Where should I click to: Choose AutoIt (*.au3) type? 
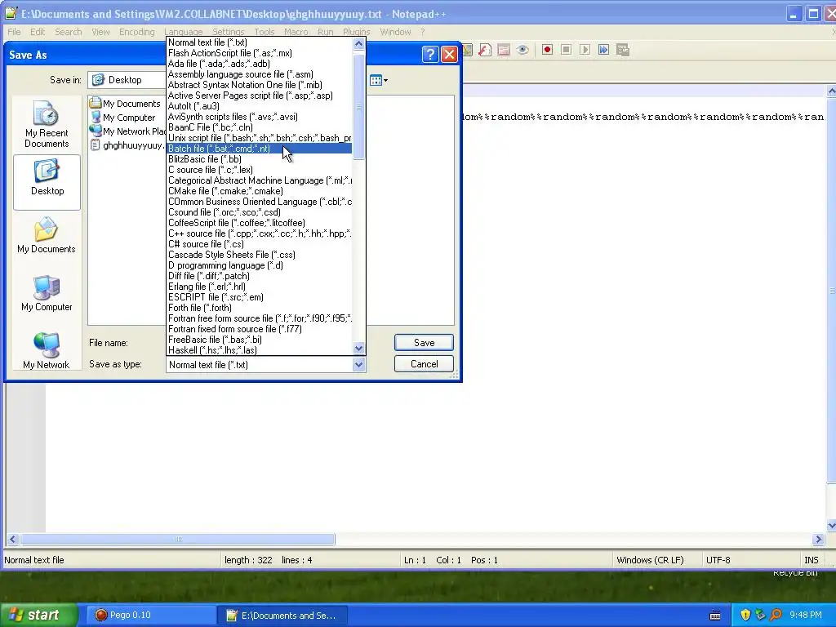[x=260, y=106]
